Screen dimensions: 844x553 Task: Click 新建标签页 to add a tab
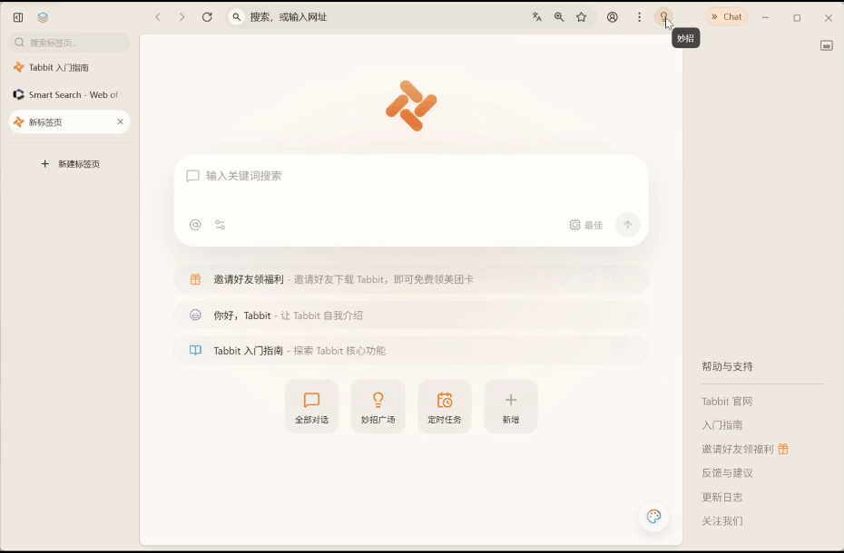(x=71, y=164)
